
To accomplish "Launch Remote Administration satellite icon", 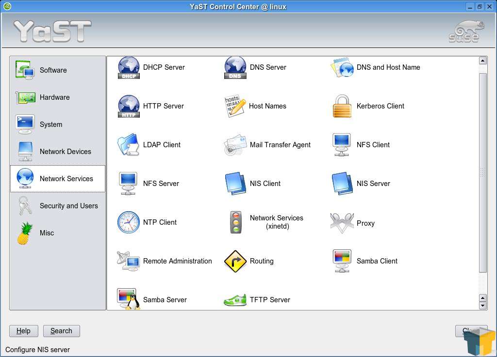I will pyautogui.click(x=128, y=261).
